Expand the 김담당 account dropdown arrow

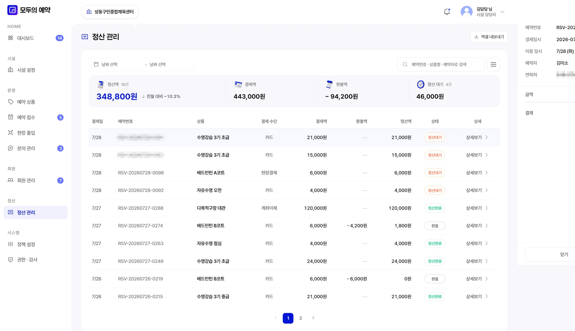[502, 12]
